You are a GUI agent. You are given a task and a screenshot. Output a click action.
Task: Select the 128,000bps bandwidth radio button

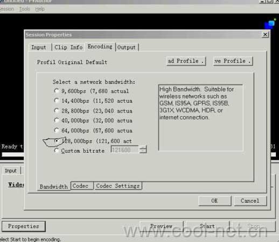pos(57,141)
